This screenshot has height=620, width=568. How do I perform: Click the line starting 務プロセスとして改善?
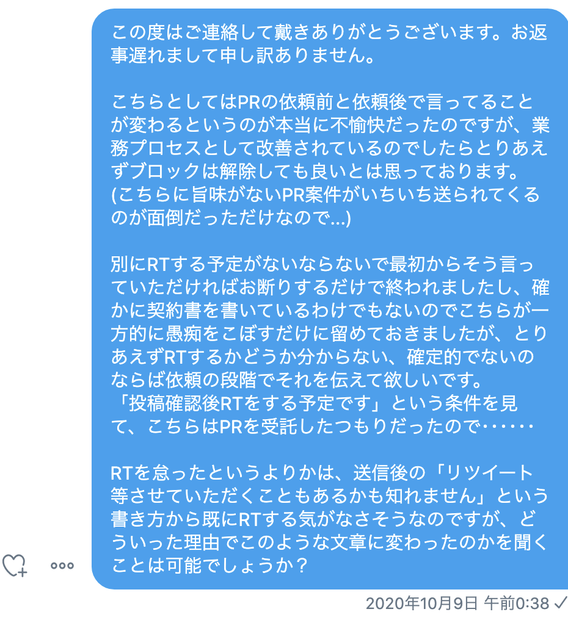point(330,148)
